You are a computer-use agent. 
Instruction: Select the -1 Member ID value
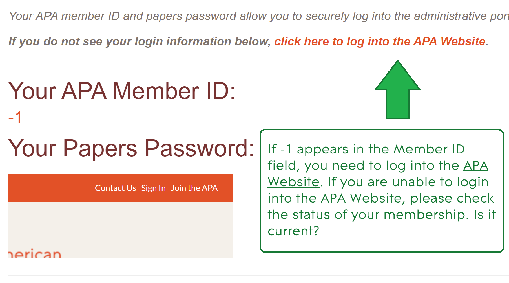[x=15, y=117]
